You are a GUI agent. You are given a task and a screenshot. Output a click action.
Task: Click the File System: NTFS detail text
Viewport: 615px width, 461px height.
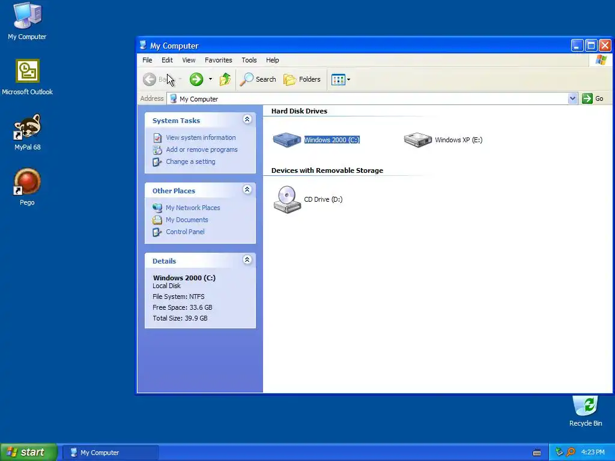[x=178, y=297]
